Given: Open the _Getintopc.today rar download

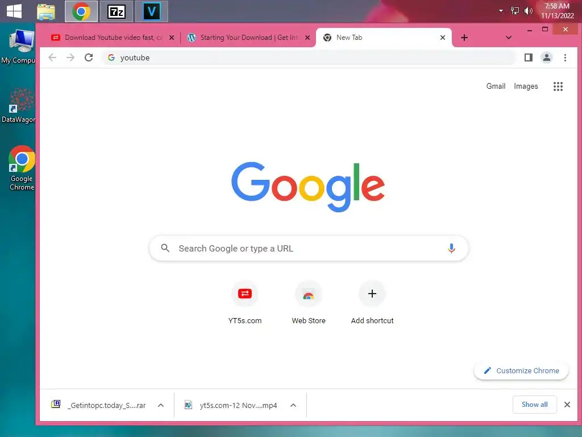Looking at the screenshot, I should pos(106,405).
